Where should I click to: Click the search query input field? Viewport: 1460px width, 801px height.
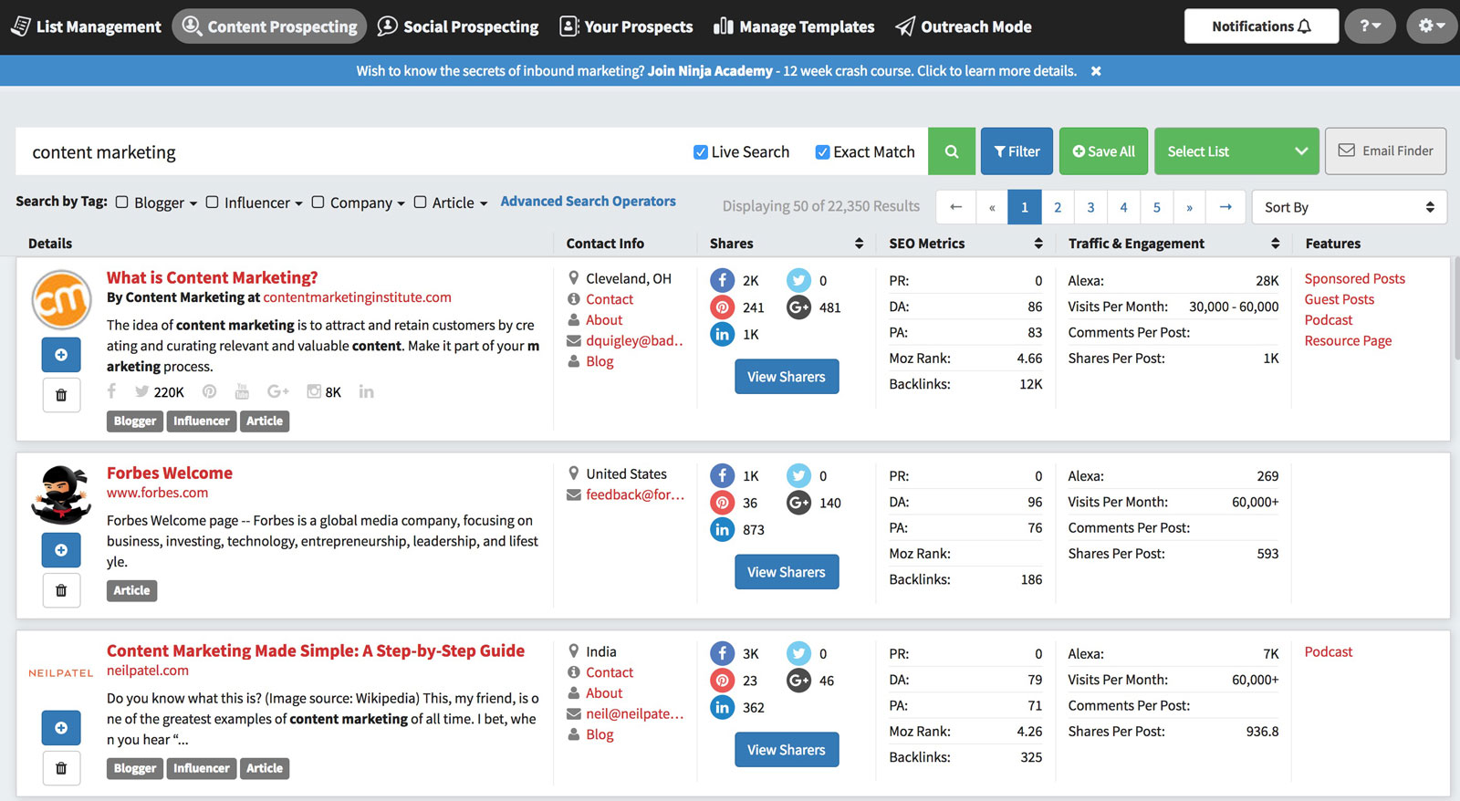351,151
